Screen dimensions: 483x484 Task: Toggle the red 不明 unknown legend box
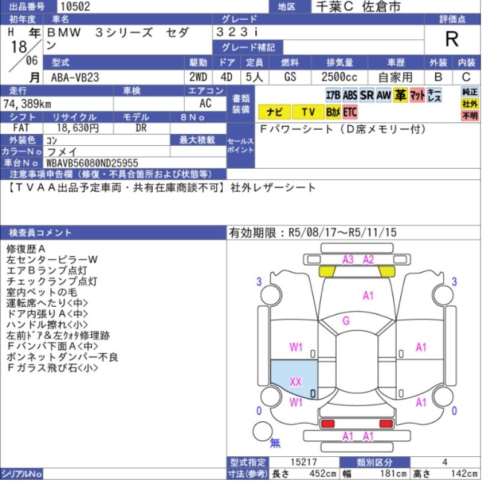click(x=470, y=116)
